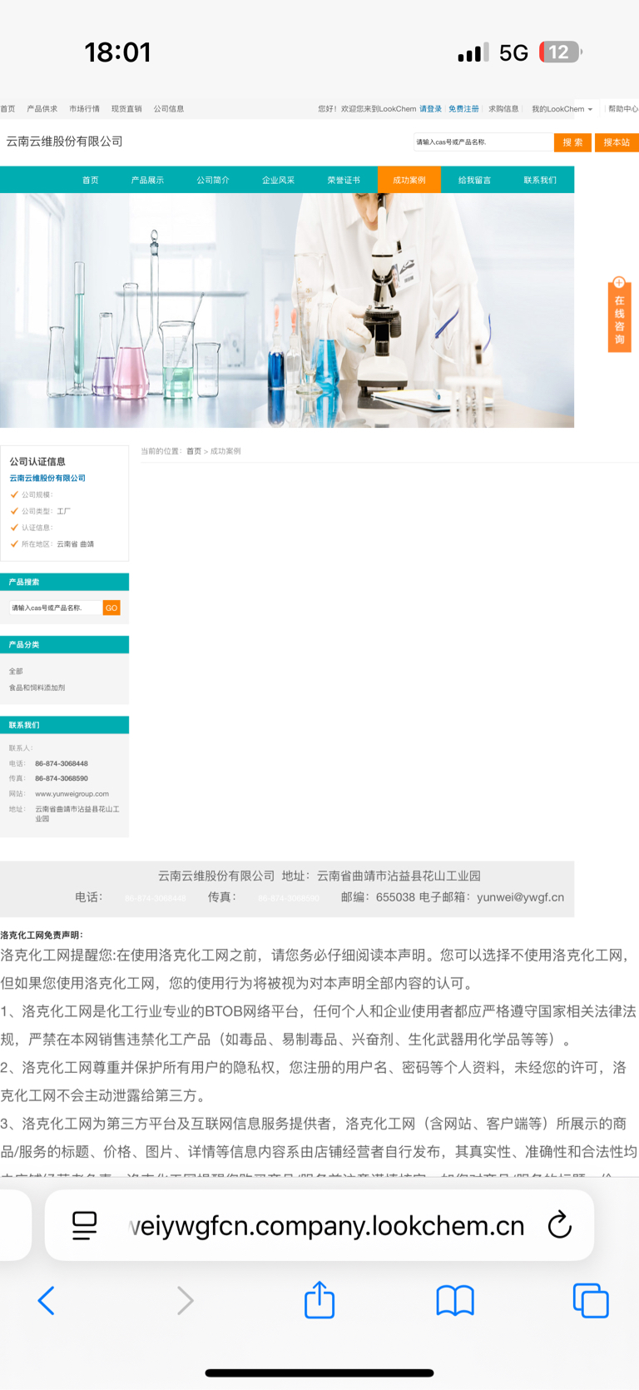Focus the sidebar product search field
The height and width of the screenshot is (1390, 639).
(55, 608)
